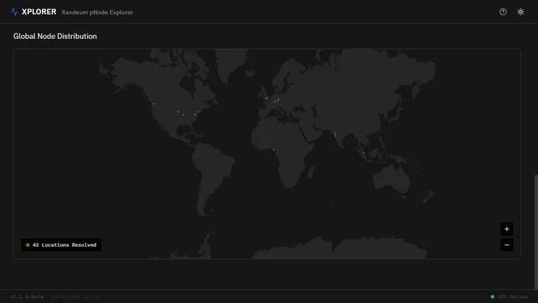Click the XPLORER brand title
538x303 pixels.
[x=39, y=12]
